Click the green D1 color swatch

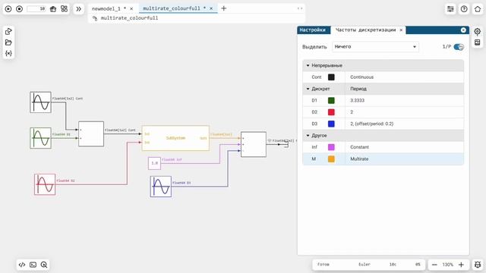(331, 100)
